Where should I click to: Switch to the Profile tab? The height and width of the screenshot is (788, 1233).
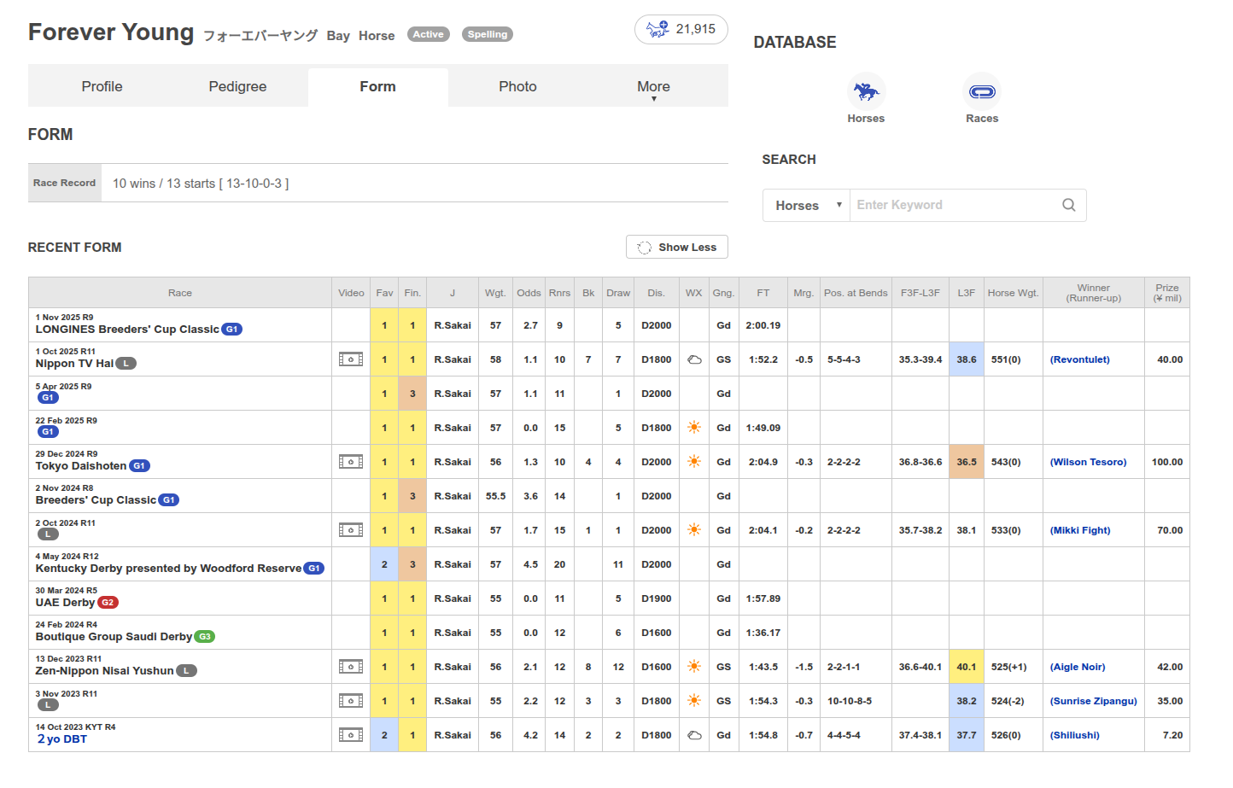click(102, 87)
